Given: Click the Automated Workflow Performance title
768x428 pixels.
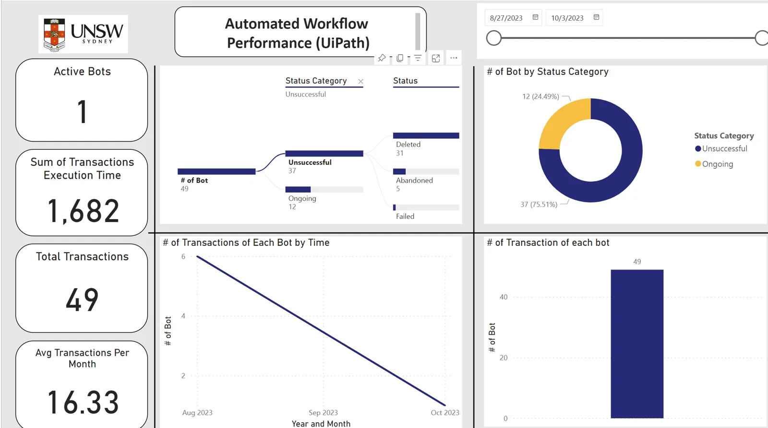Looking at the screenshot, I should pyautogui.click(x=298, y=33).
